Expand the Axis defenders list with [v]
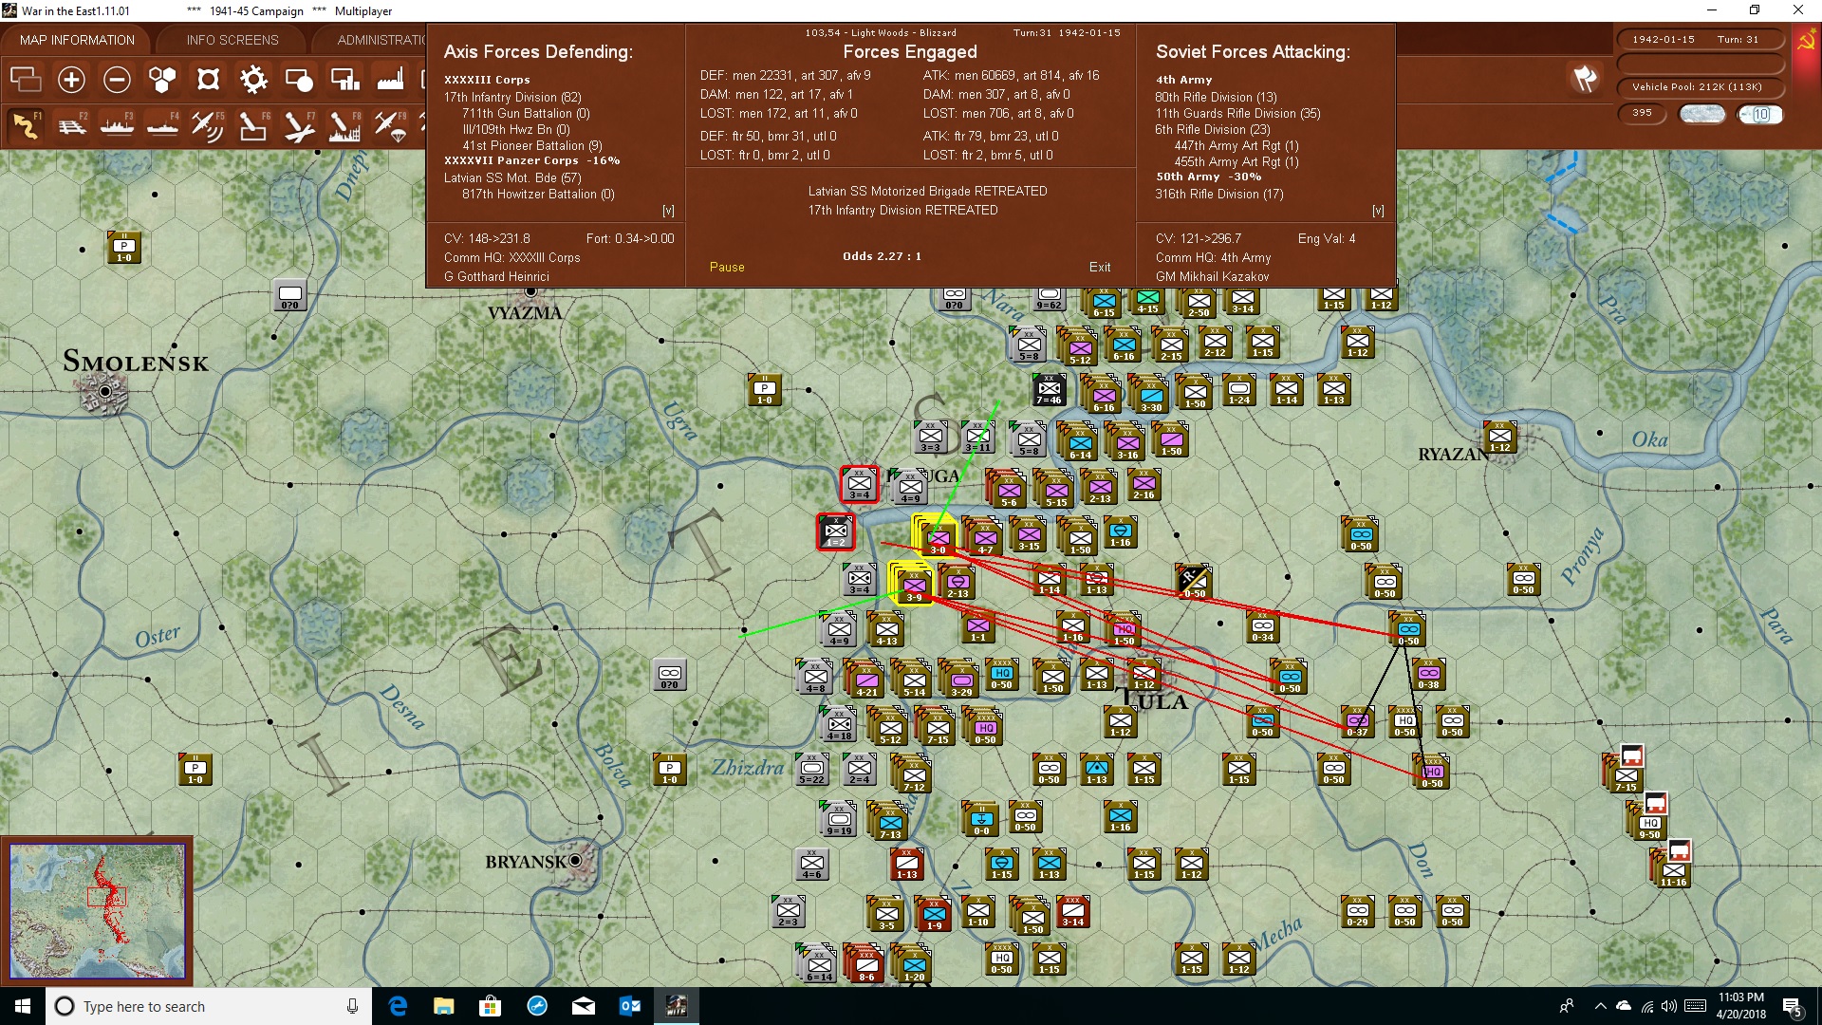 (668, 211)
